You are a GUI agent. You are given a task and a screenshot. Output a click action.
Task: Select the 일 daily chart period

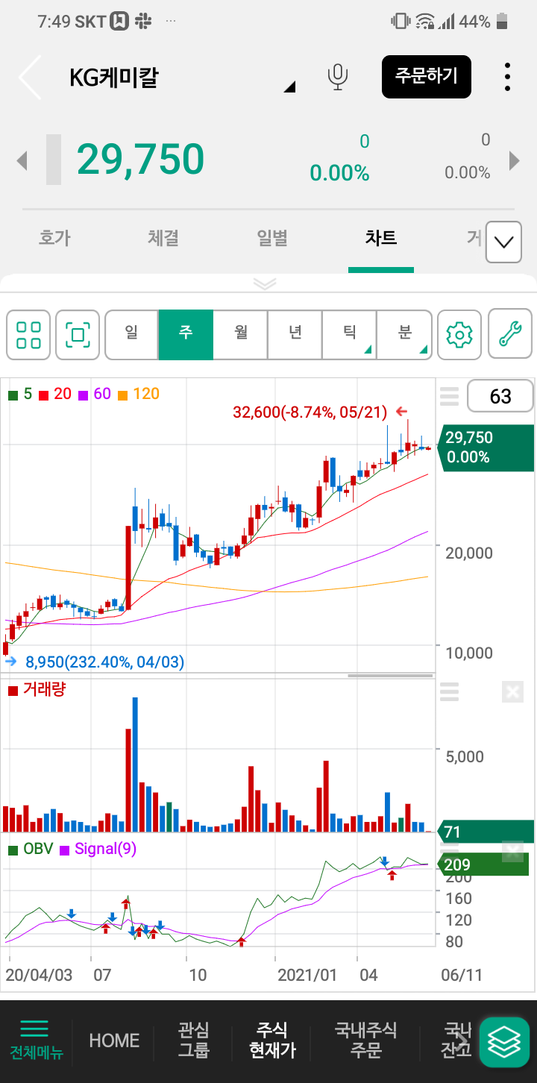pos(132,335)
